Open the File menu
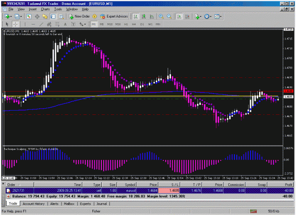The width and height of the screenshot is (296, 215). point(11,9)
